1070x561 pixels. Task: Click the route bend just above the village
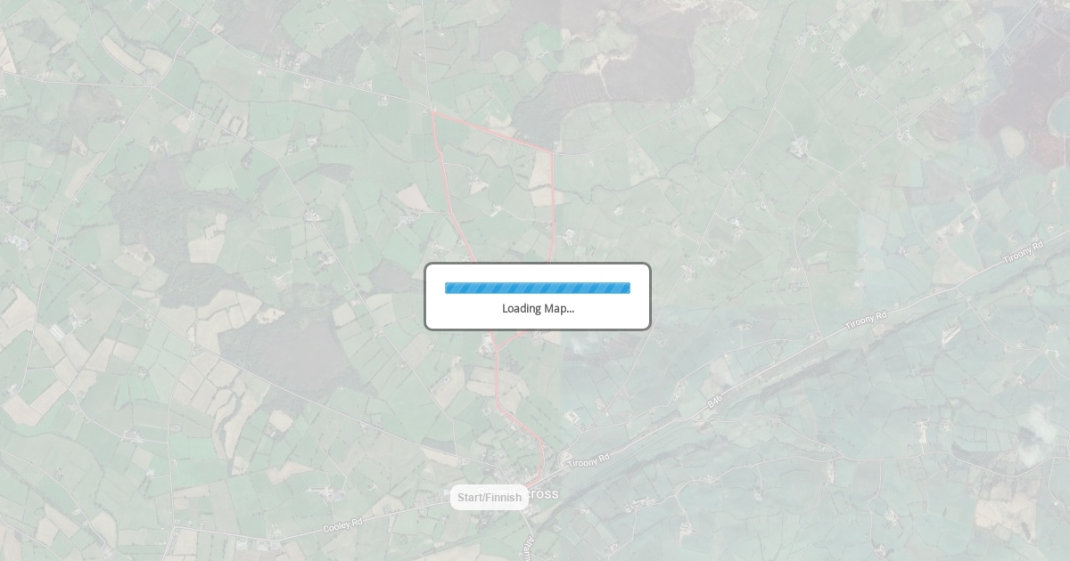[540, 443]
